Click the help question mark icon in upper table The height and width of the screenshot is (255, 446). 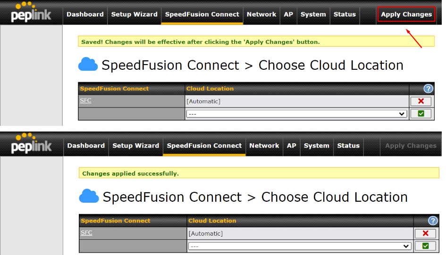pyautogui.click(x=428, y=89)
